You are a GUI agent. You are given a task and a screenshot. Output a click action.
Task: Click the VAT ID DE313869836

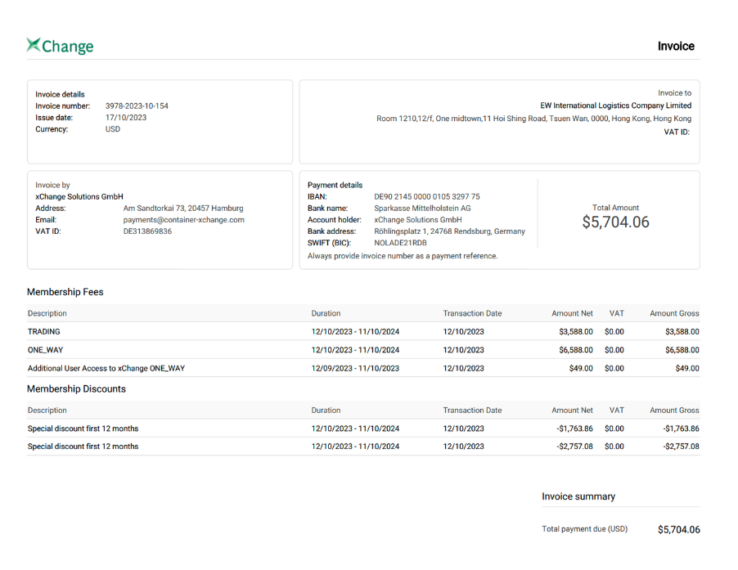[147, 231]
